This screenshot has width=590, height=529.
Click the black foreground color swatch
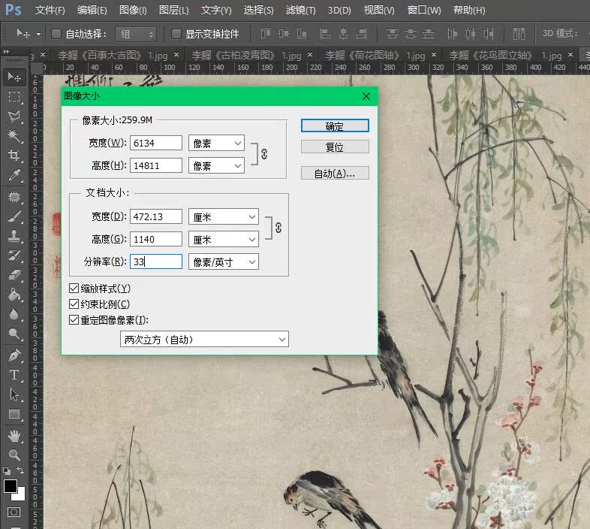pos(10,485)
